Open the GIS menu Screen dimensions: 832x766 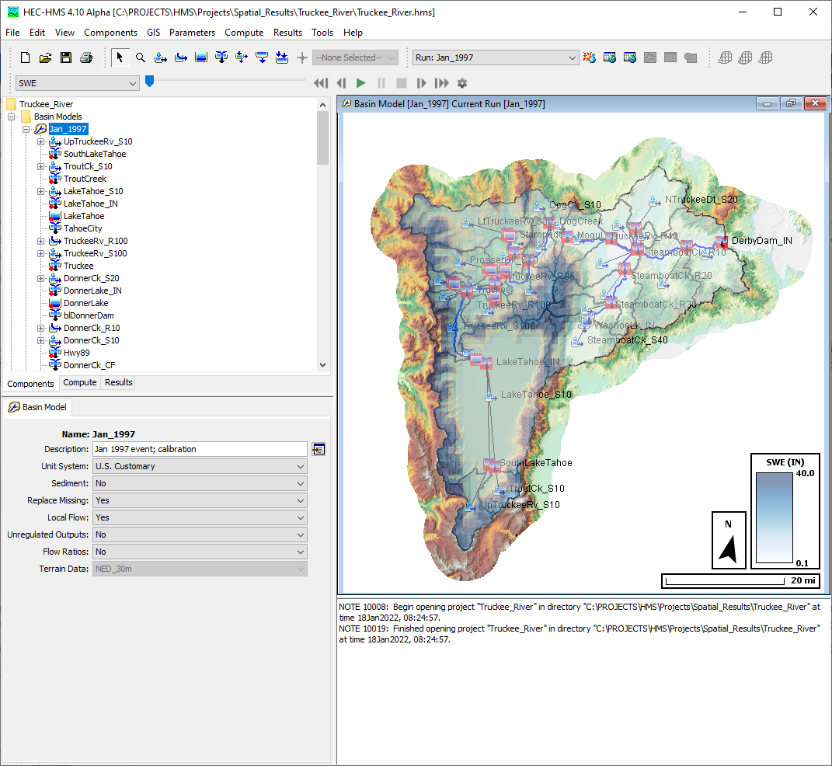tap(153, 33)
